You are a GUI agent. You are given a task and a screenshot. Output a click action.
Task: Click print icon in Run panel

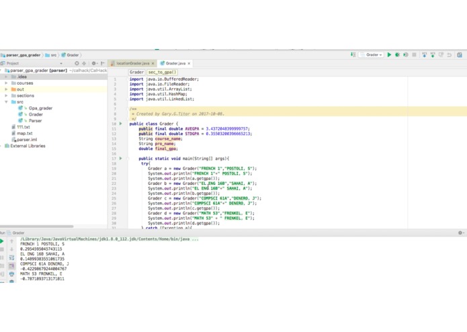pos(11,274)
